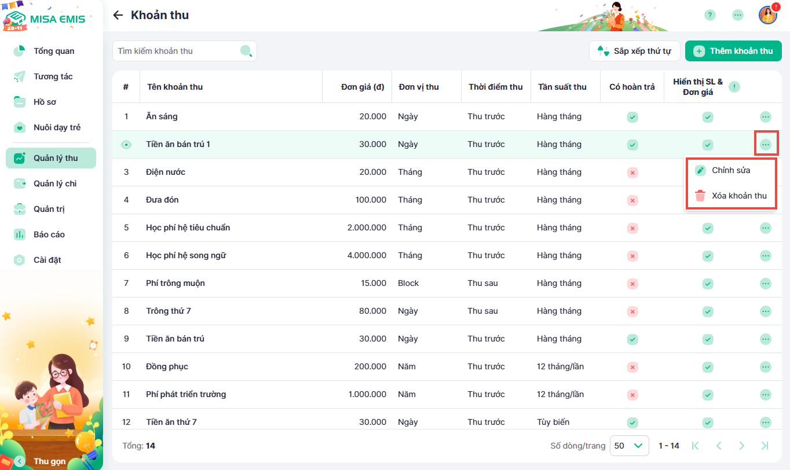Viewport: 790px width, 470px height.
Task: Open the rows-per-page dropdown showing 50
Action: [x=628, y=446]
